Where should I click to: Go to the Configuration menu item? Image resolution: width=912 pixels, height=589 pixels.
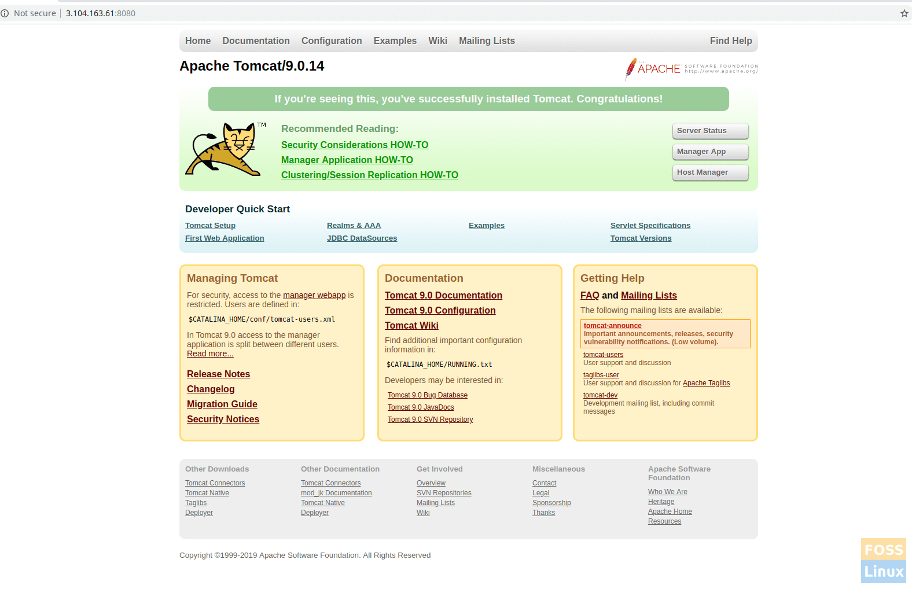332,41
